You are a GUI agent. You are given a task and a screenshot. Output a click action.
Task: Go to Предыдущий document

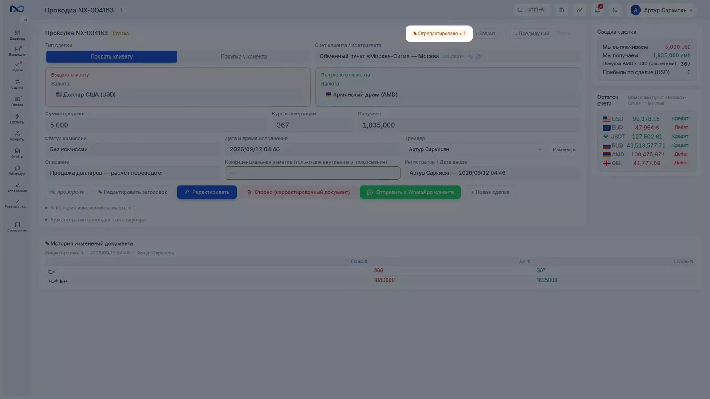(531, 33)
